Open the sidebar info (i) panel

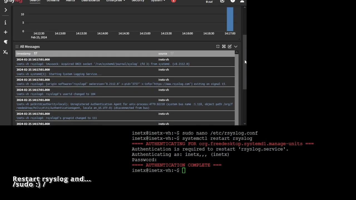point(5,22)
